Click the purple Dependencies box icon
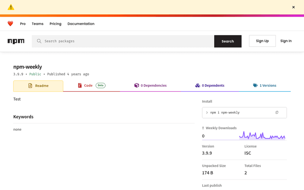This screenshot has width=304, height=190. coord(136,85)
